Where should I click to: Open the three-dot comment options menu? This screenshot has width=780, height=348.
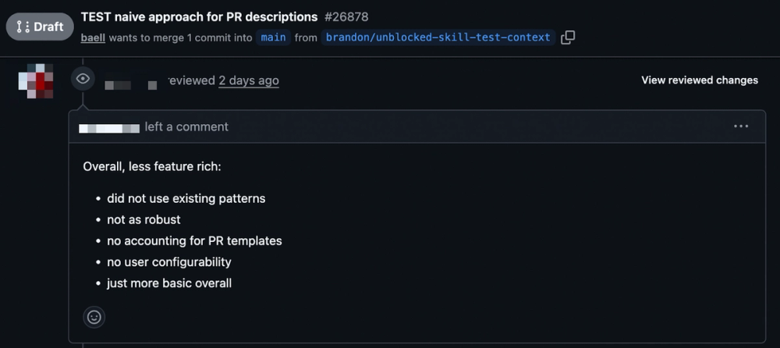click(x=741, y=126)
